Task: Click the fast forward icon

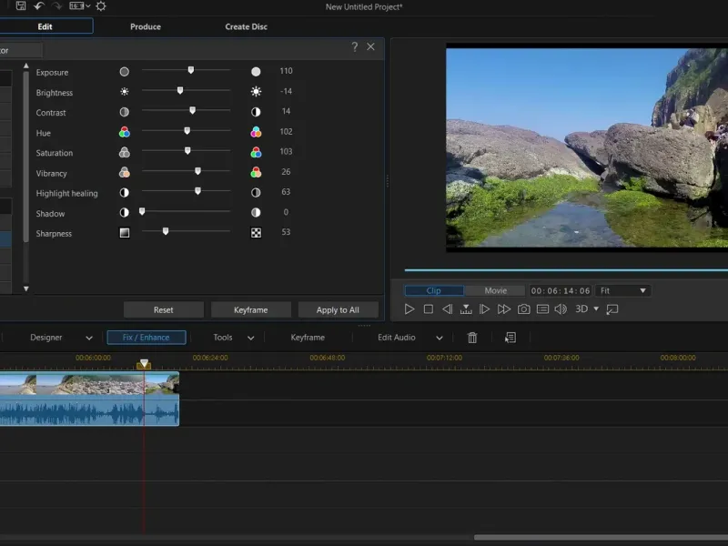Action: click(x=504, y=309)
